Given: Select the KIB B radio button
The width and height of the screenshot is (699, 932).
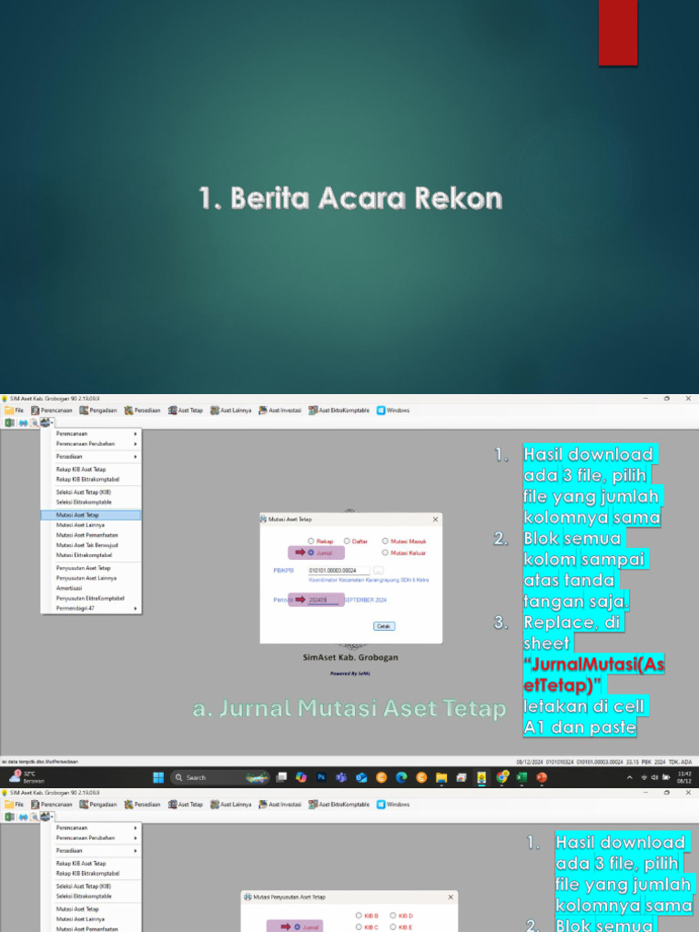Looking at the screenshot, I should (x=359, y=916).
